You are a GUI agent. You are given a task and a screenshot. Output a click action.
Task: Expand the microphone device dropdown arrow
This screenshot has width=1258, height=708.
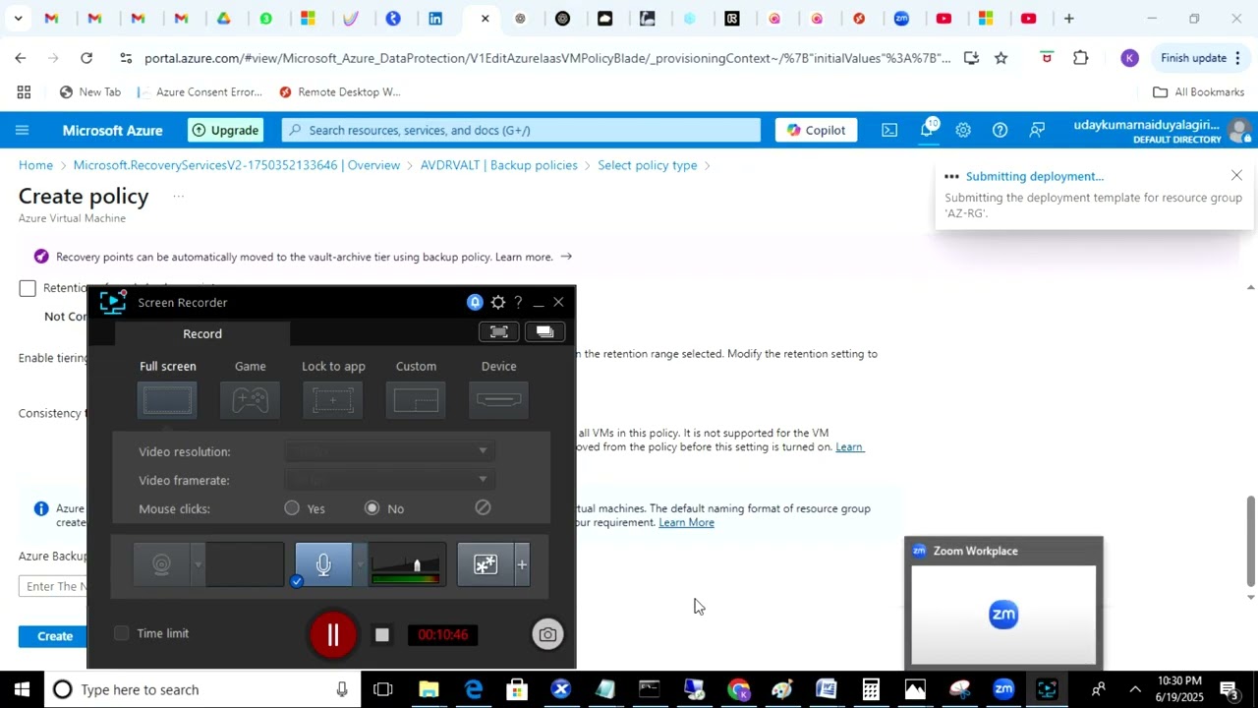tap(360, 564)
